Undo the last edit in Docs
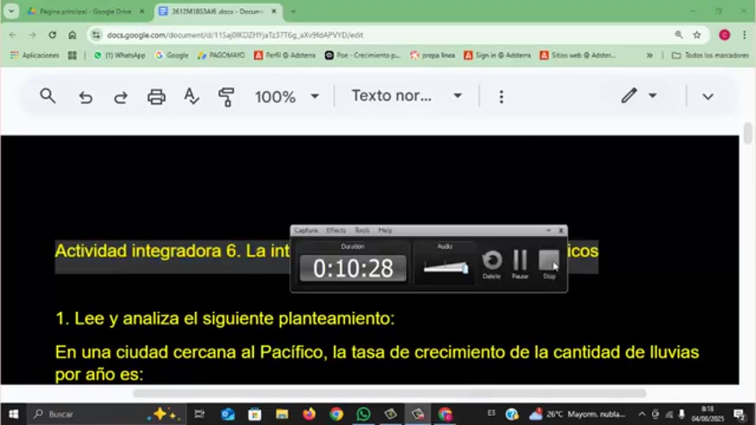The width and height of the screenshot is (756, 425). (x=86, y=97)
